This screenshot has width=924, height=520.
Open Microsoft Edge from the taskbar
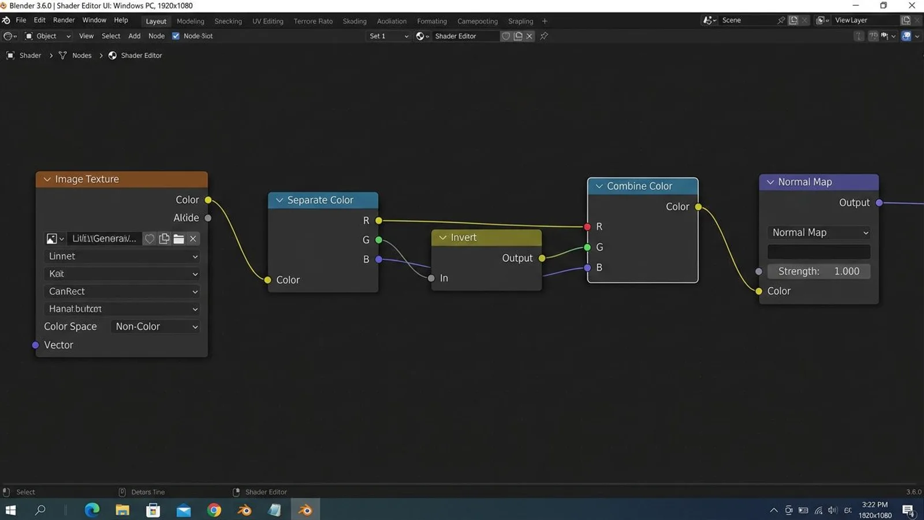click(92, 510)
